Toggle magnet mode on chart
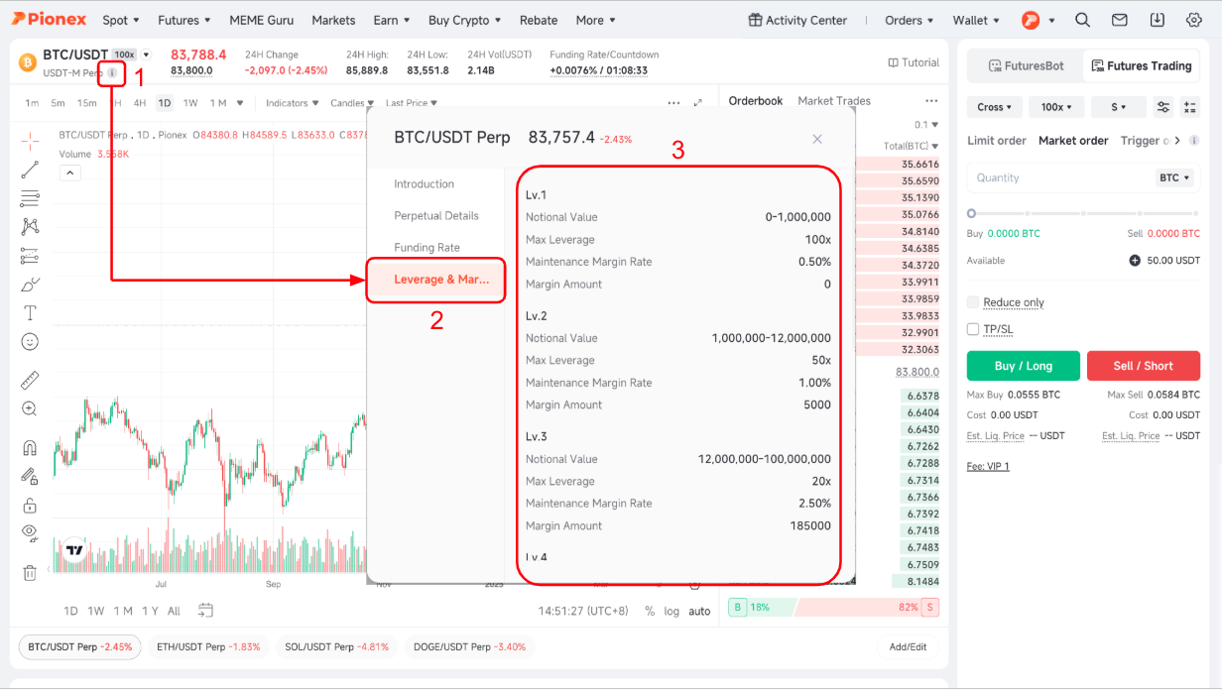Image resolution: width=1222 pixels, height=690 pixels. click(x=30, y=447)
